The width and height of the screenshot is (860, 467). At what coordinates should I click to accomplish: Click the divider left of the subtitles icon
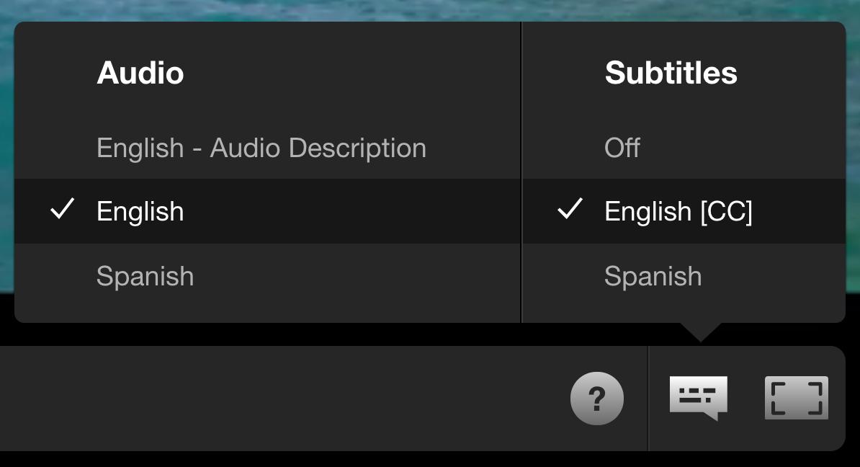coord(648,398)
